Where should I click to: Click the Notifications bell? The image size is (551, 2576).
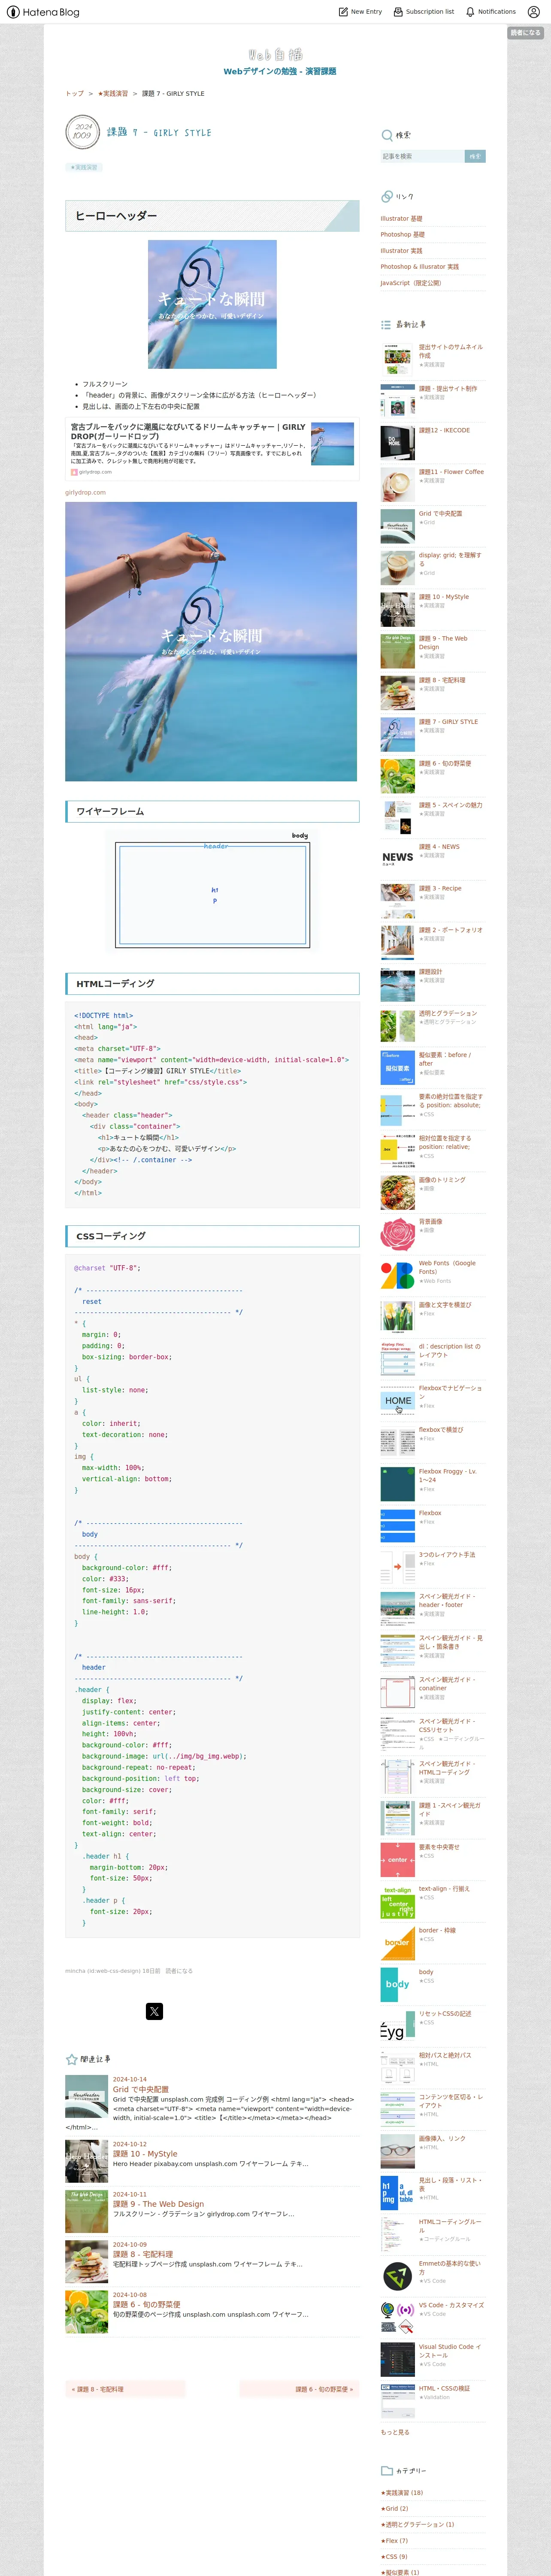pyautogui.click(x=490, y=12)
